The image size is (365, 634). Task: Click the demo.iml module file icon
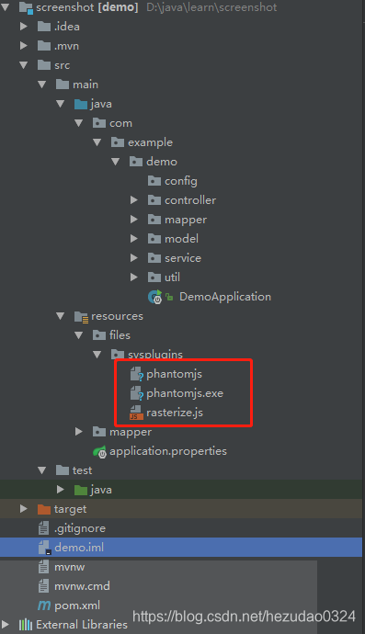(44, 548)
